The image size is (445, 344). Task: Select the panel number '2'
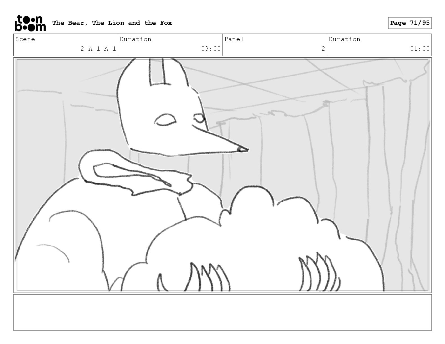[323, 49]
